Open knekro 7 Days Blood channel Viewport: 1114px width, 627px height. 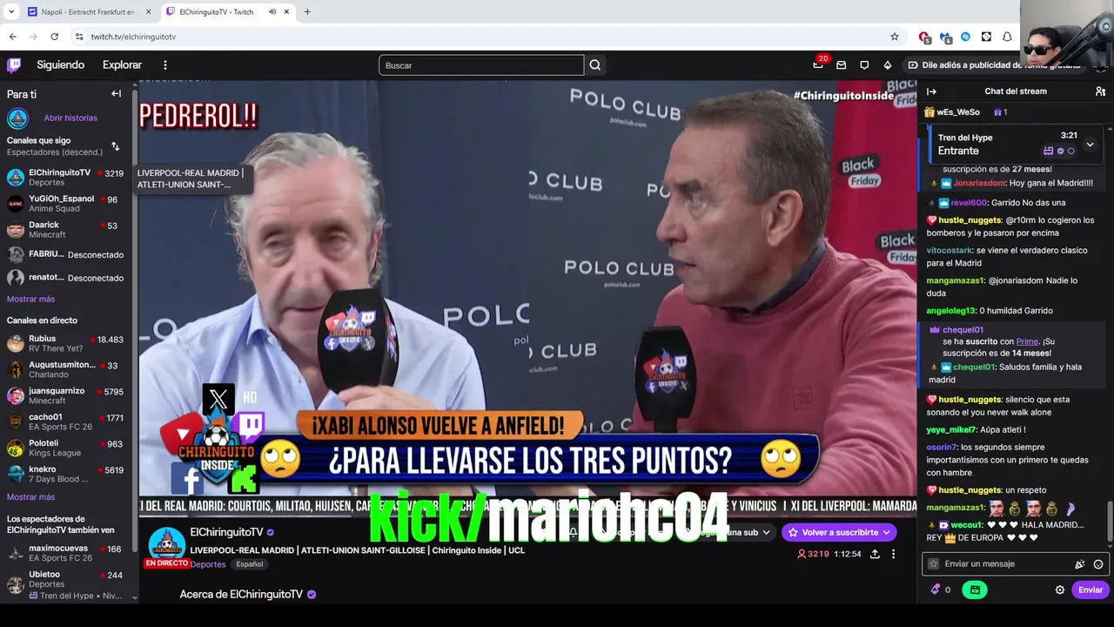point(65,474)
